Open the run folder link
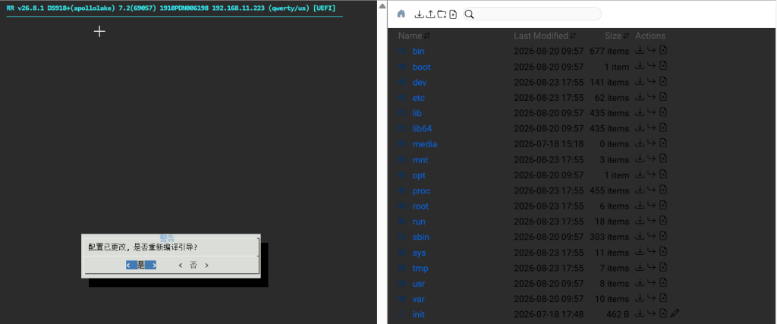Screen dimensions: 777x324 (419, 222)
